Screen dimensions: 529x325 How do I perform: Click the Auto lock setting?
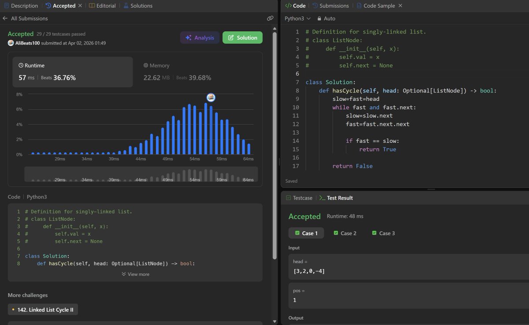click(x=326, y=18)
